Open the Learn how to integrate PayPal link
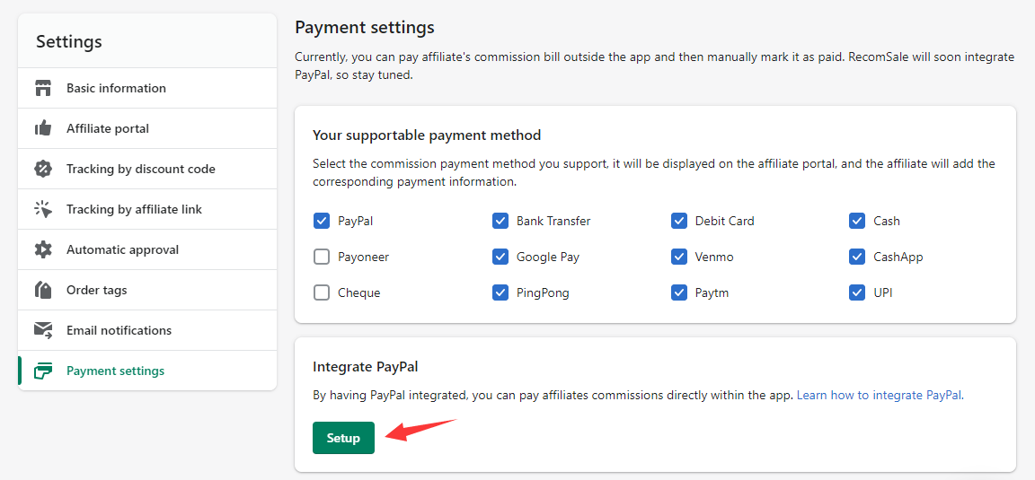The width and height of the screenshot is (1035, 480). 879,395
